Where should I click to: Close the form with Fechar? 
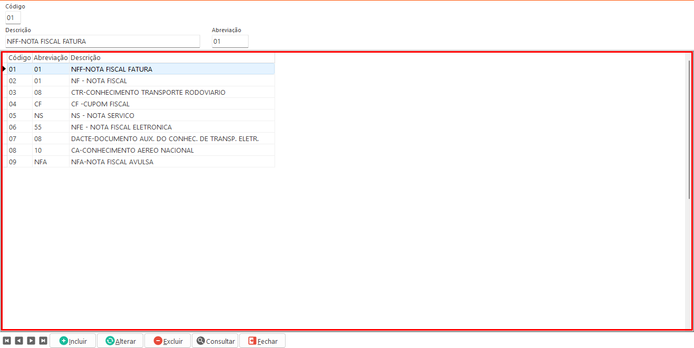262,341
